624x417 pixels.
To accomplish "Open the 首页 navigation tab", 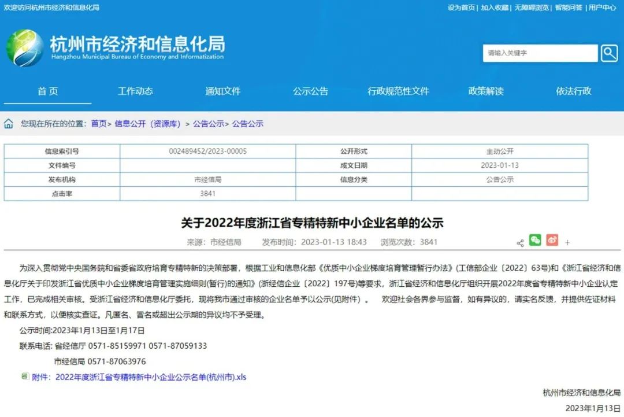I will point(48,91).
